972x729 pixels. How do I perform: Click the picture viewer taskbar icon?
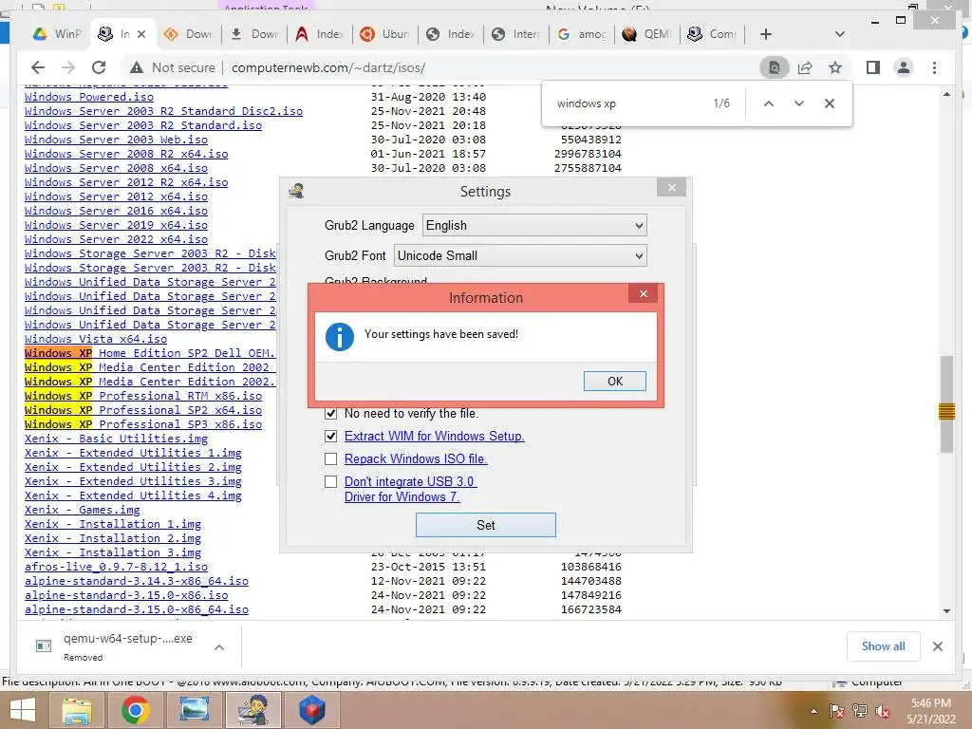[194, 710]
